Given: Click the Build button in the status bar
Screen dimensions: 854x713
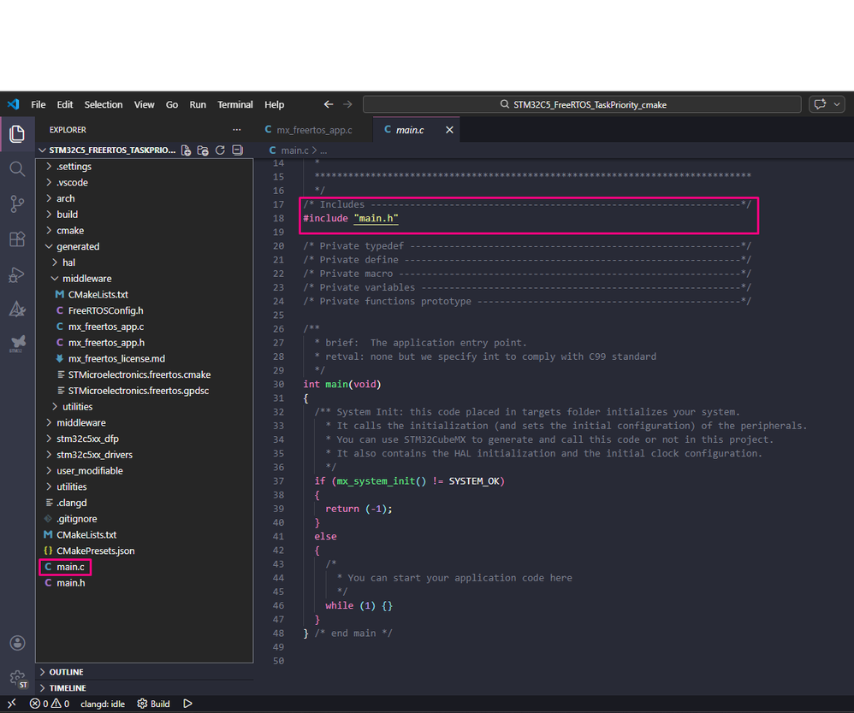Looking at the screenshot, I should click(153, 704).
